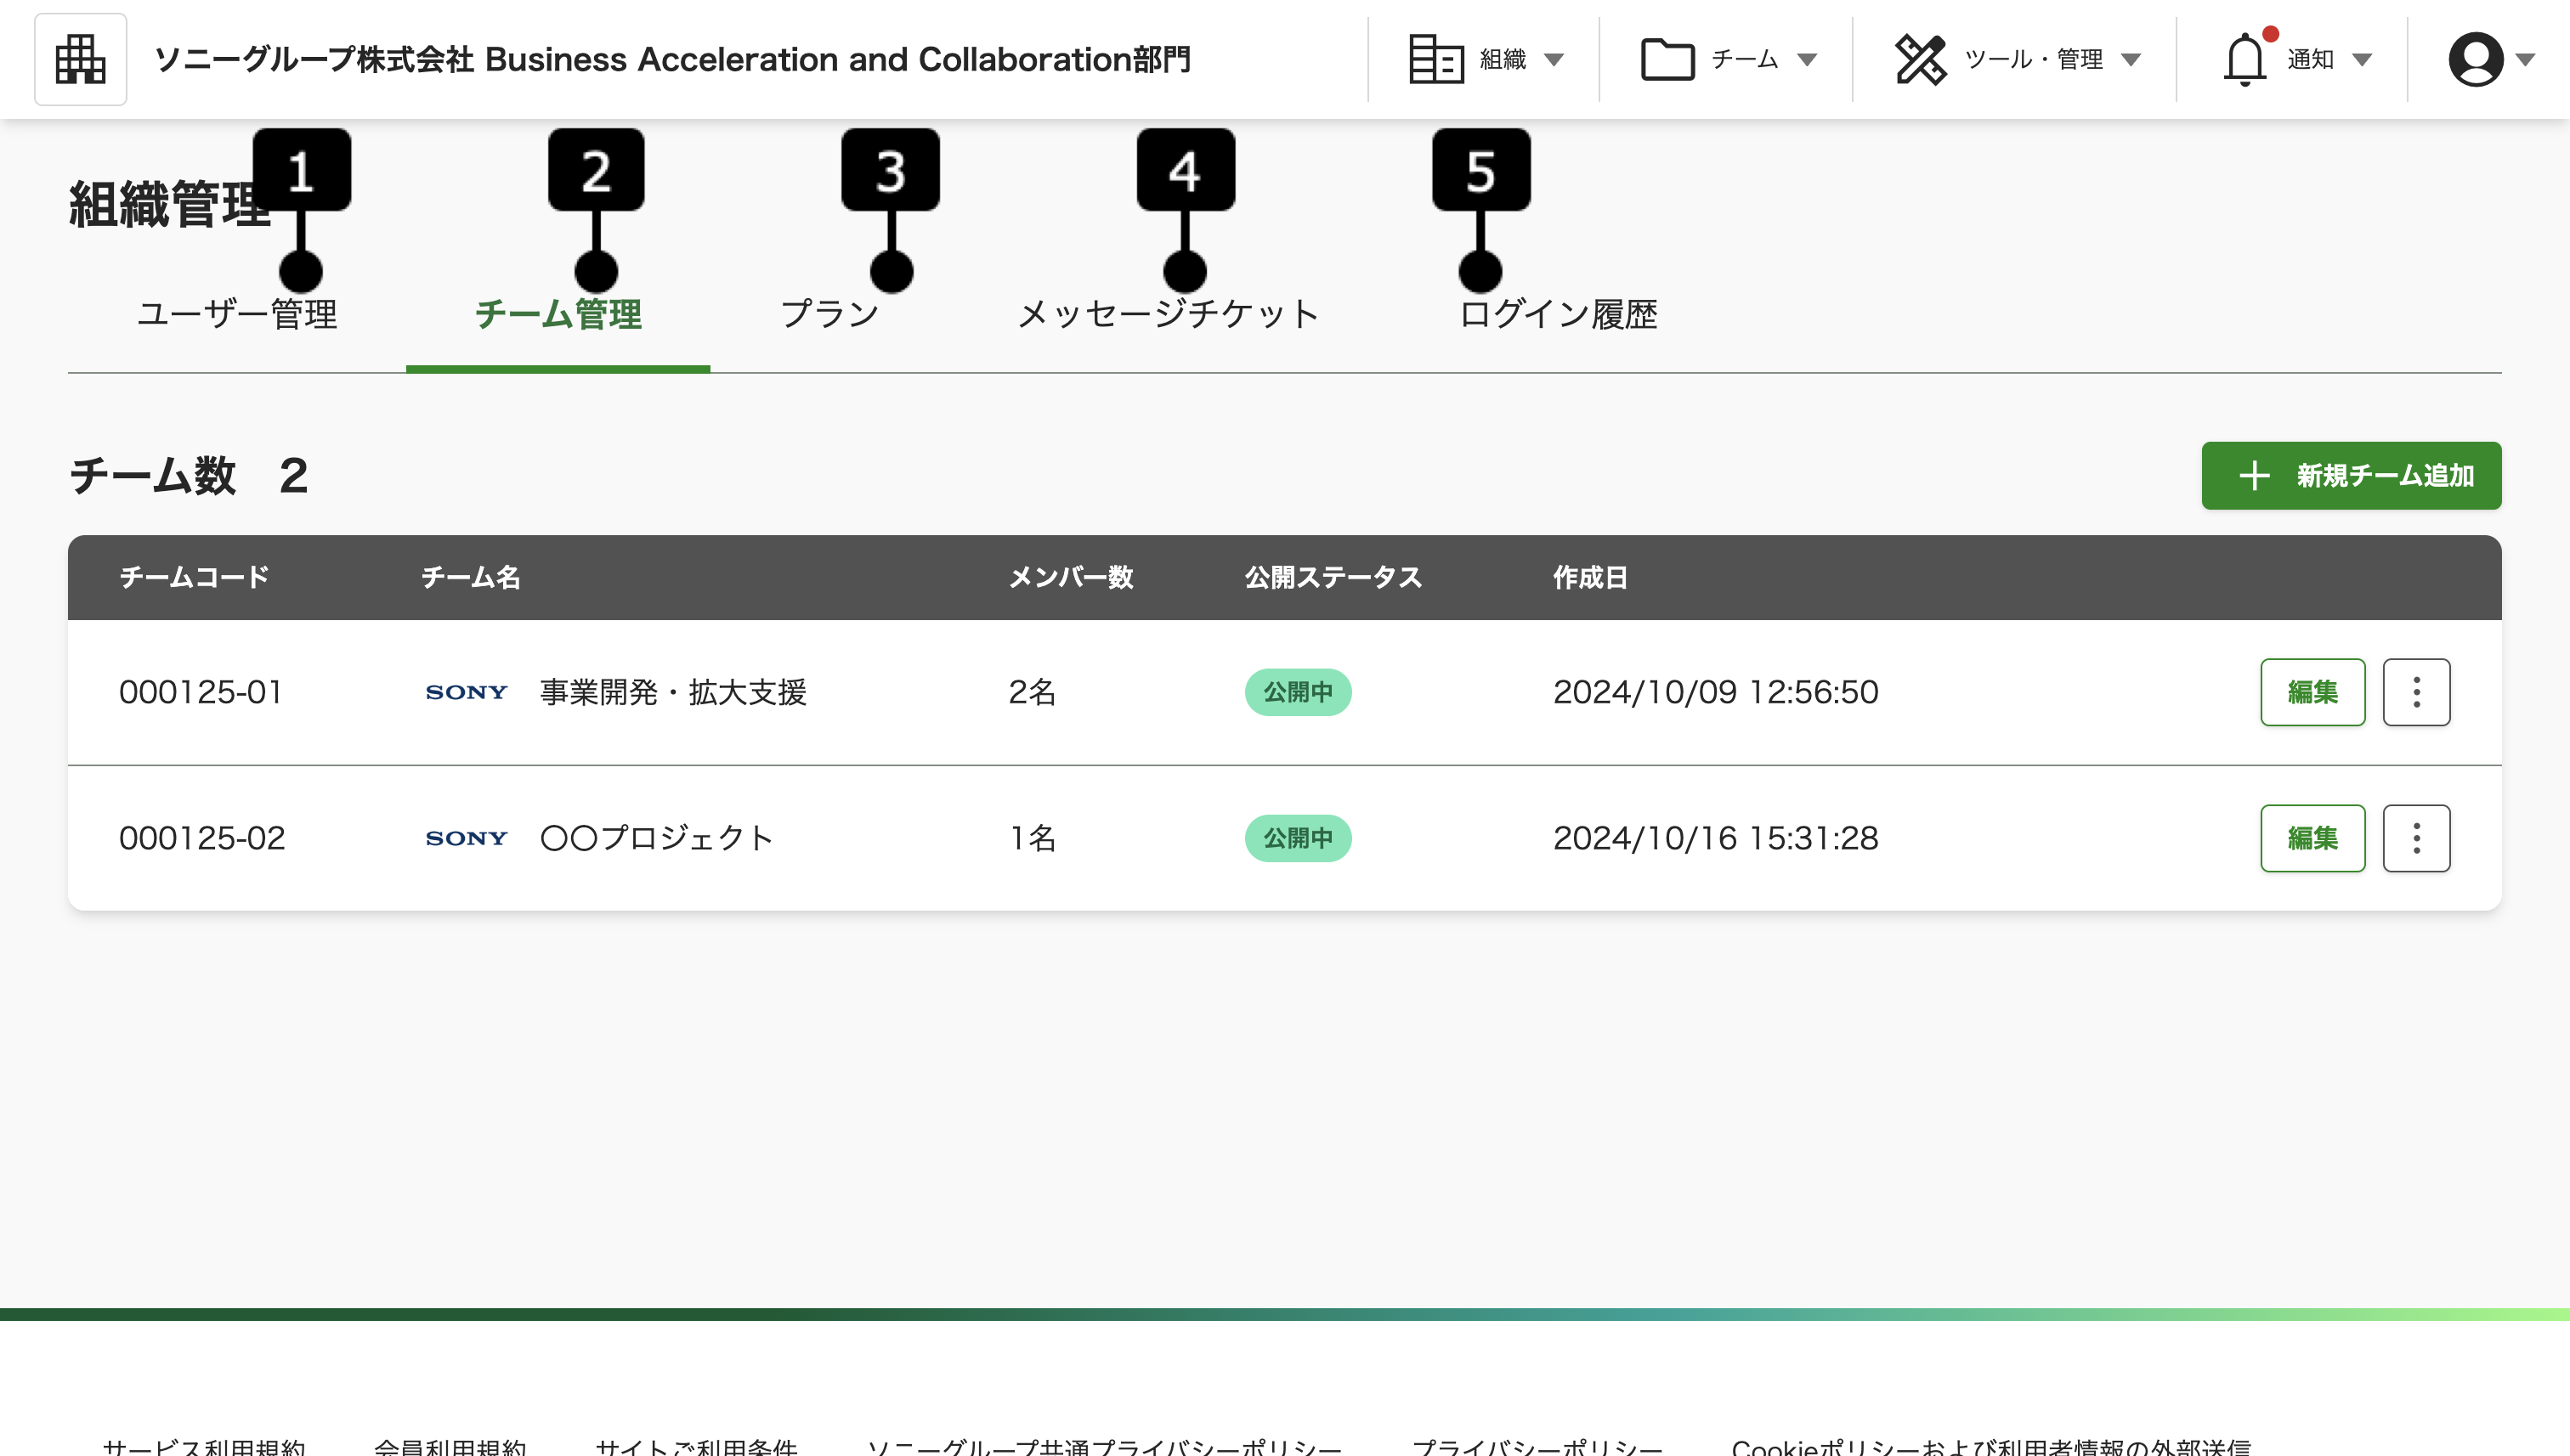Screen dimensions: 2570x1456
Task: Click 作成日 column header
Action: pyautogui.click(x=1589, y=577)
